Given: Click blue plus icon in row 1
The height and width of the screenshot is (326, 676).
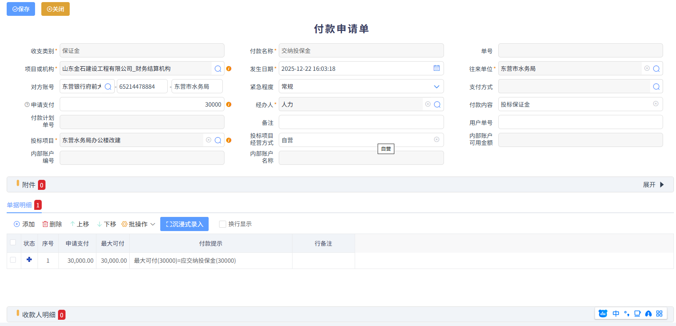Looking at the screenshot, I should pos(29,260).
